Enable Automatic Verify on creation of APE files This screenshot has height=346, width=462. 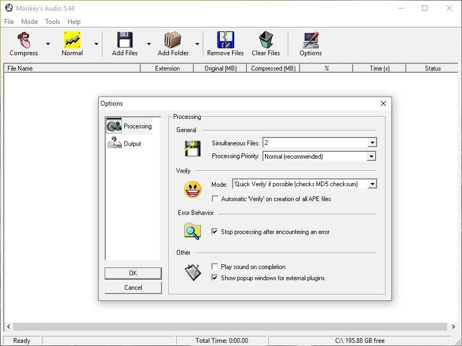(215, 199)
